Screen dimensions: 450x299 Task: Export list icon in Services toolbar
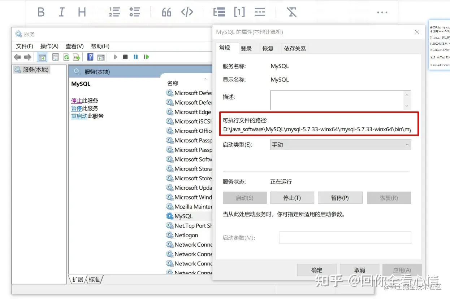[x=76, y=57]
